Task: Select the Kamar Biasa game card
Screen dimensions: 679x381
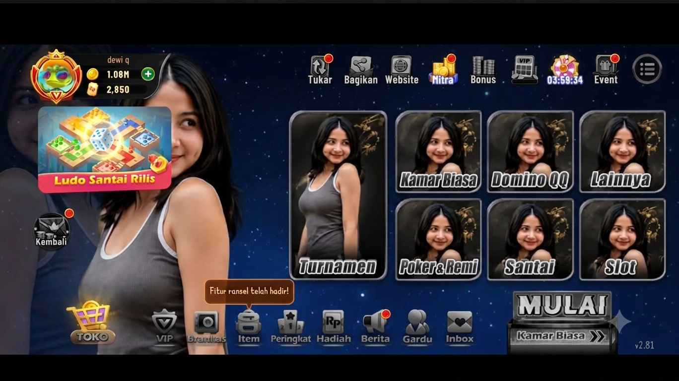Action: [438, 151]
